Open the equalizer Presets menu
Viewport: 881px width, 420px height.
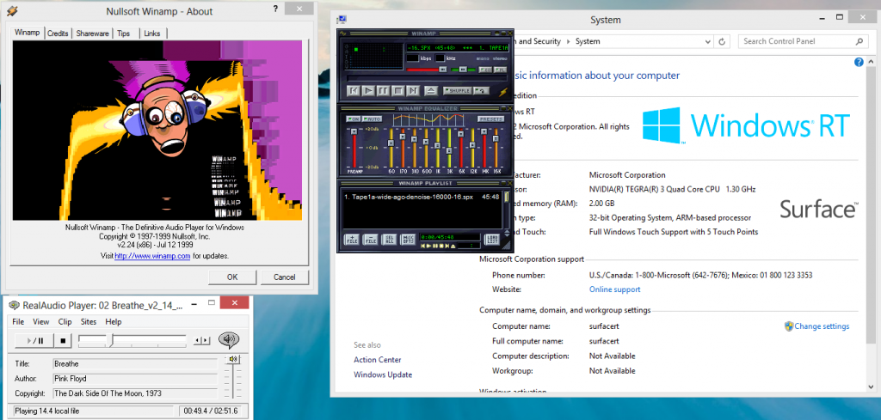[490, 119]
